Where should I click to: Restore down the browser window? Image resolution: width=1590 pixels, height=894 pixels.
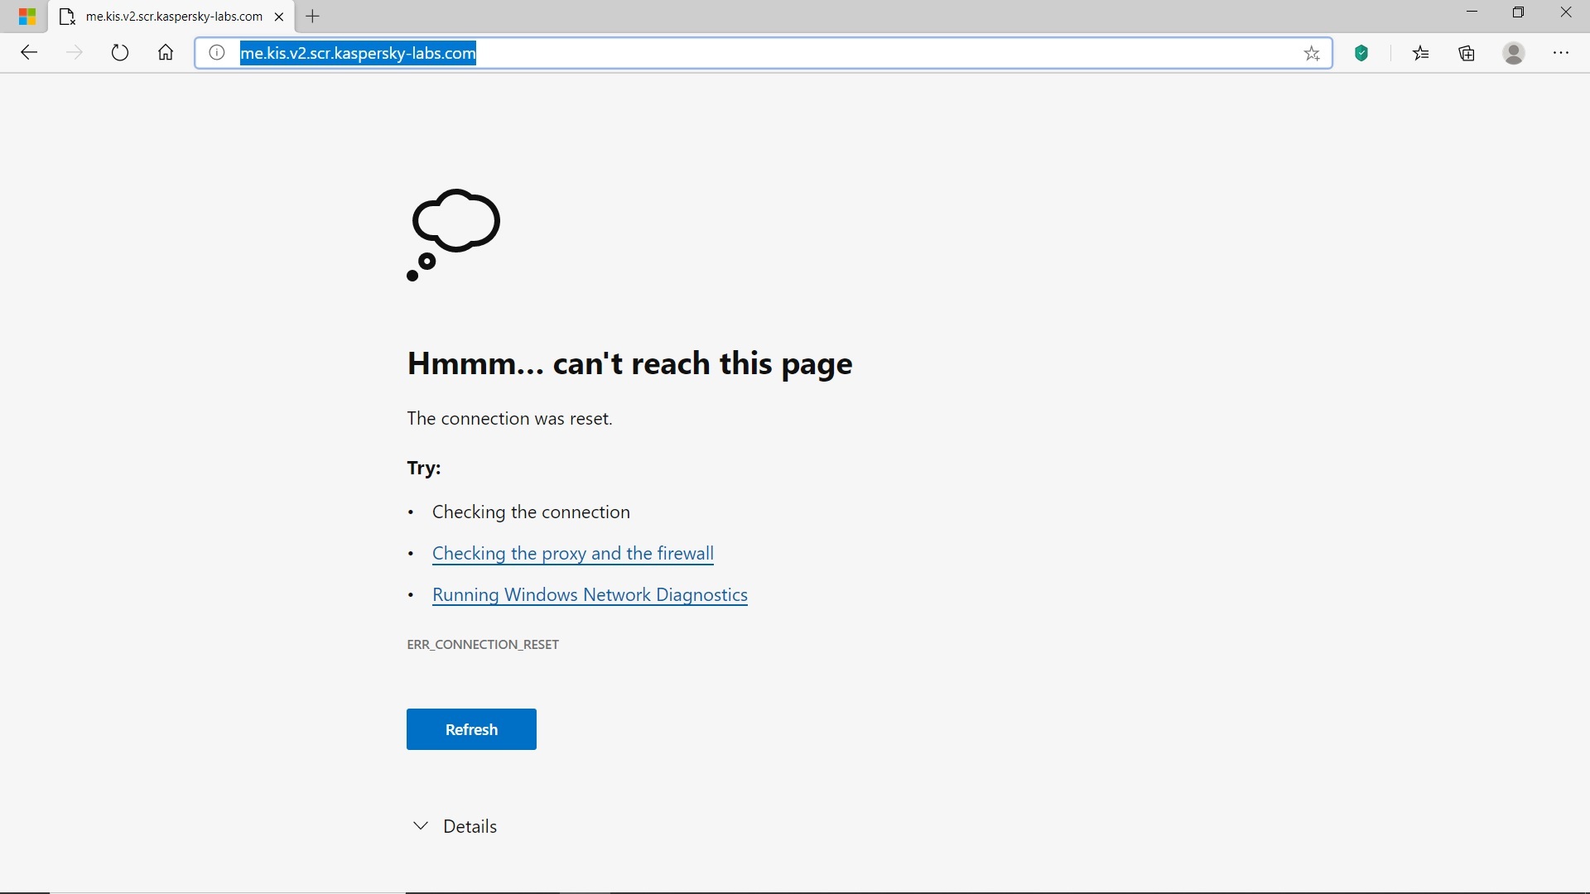(x=1519, y=12)
